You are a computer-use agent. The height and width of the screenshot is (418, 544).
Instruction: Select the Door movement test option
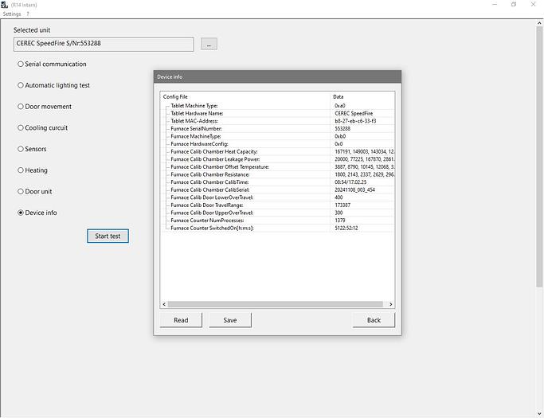(x=21, y=107)
